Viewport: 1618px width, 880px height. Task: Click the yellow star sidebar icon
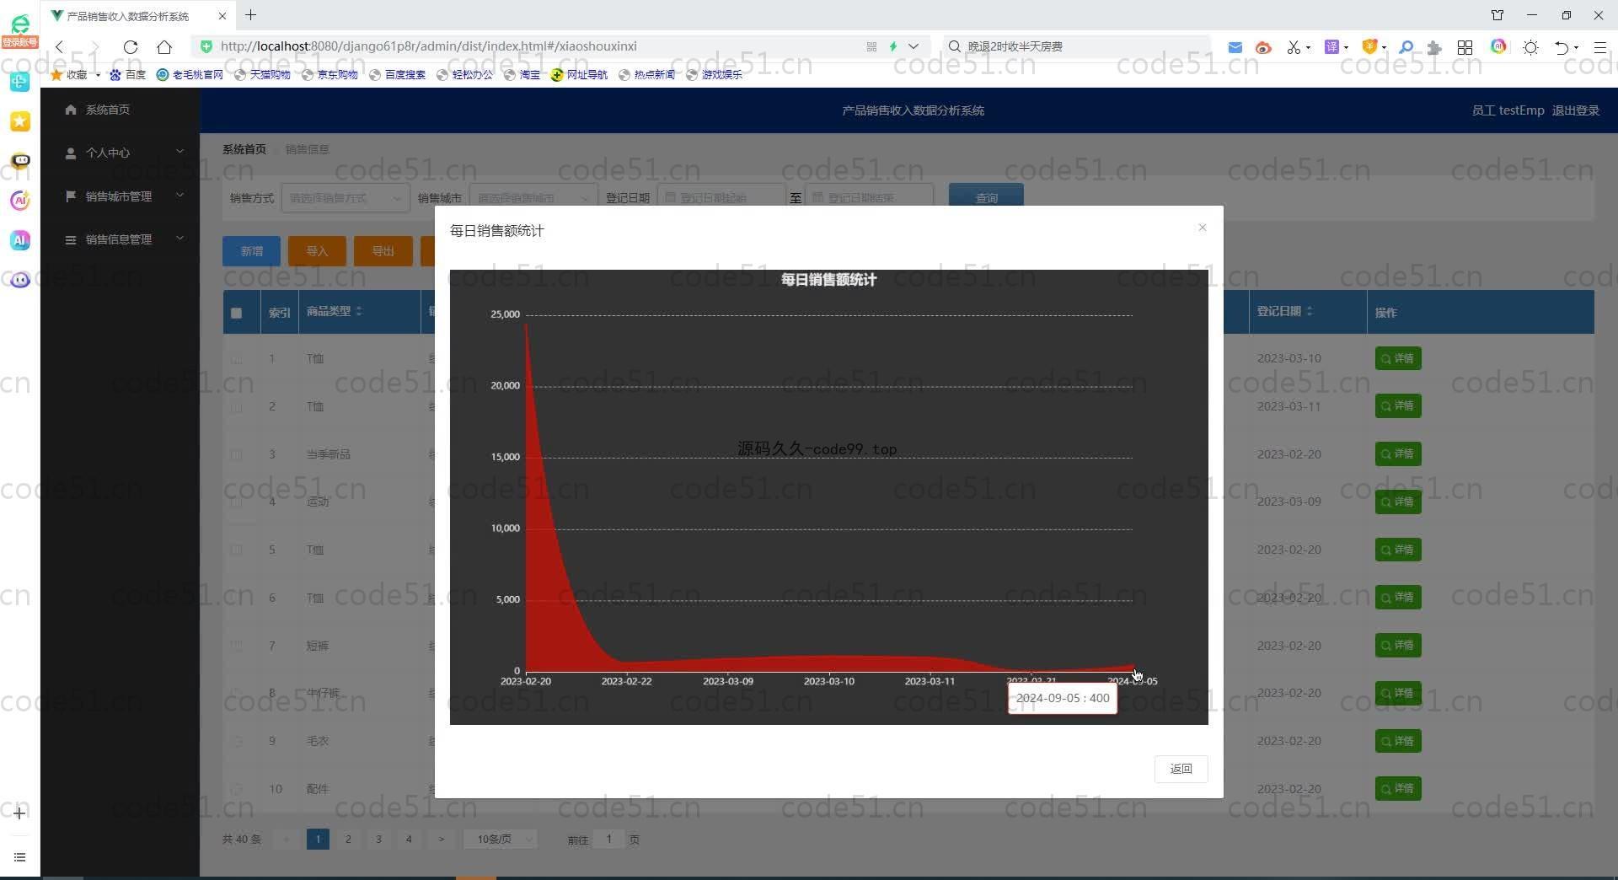pos(20,121)
